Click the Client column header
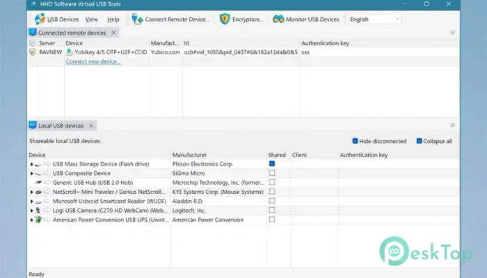 (299, 155)
